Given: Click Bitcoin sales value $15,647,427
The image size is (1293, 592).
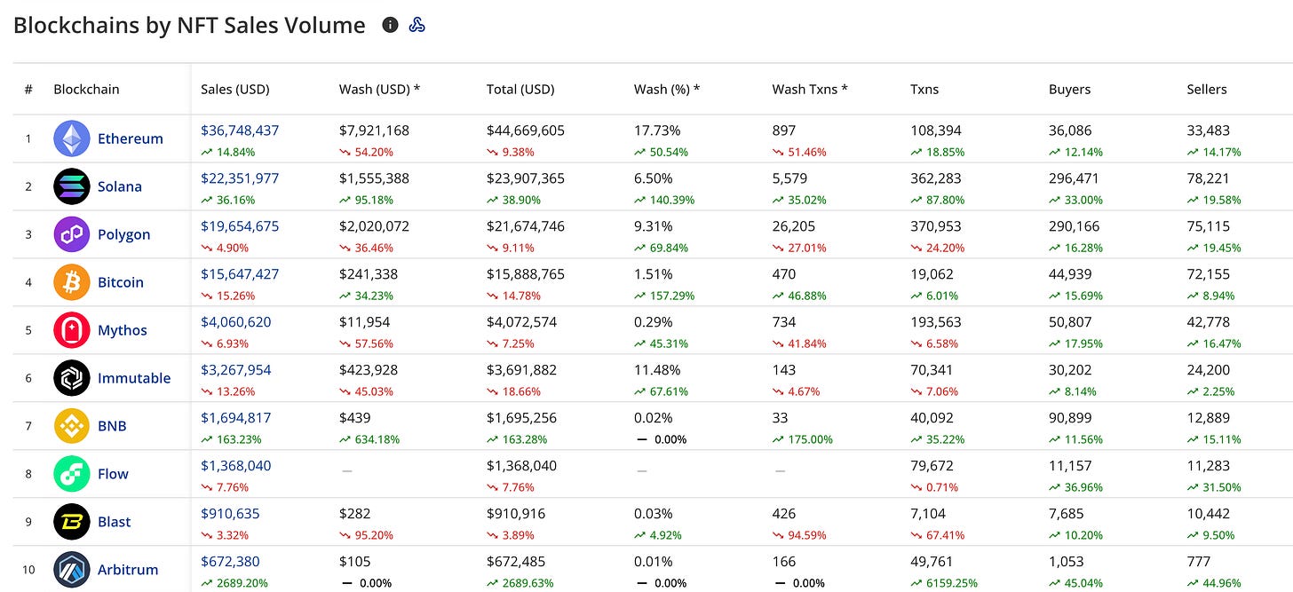Looking at the screenshot, I should [240, 273].
